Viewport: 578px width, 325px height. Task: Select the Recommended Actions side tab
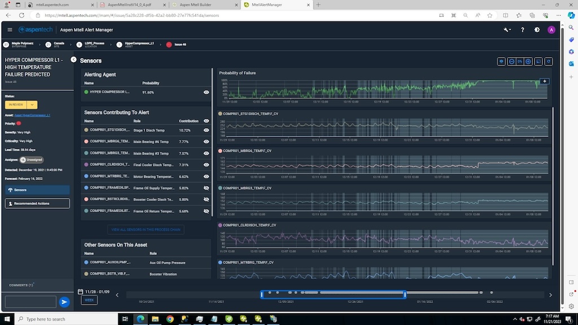click(x=37, y=203)
